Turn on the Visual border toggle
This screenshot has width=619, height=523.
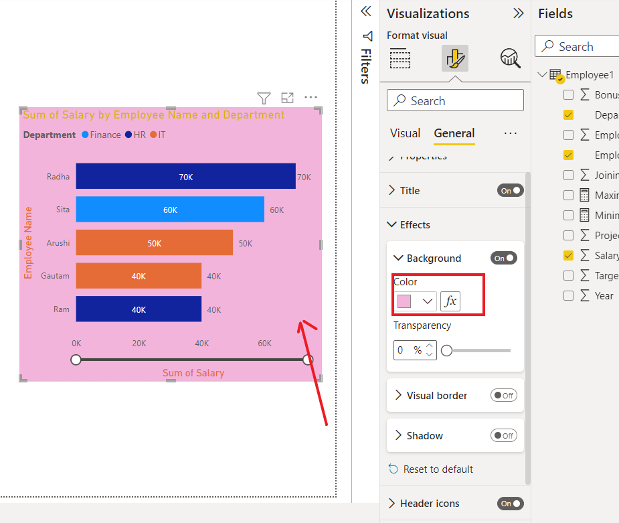coord(504,395)
